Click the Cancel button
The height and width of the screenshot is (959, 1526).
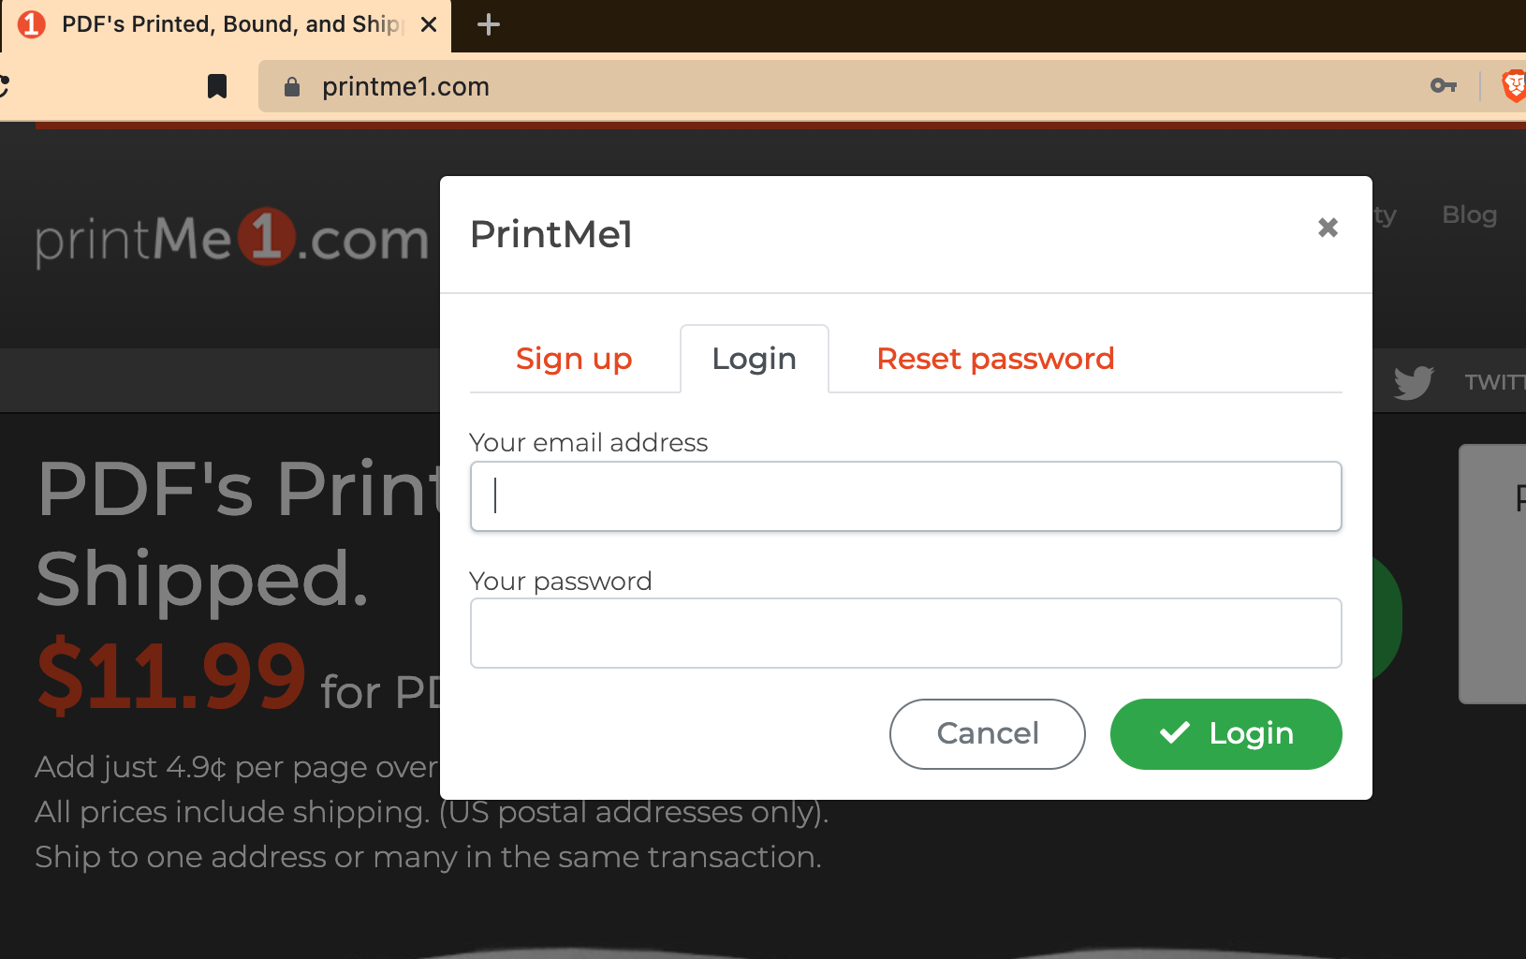coord(987,734)
